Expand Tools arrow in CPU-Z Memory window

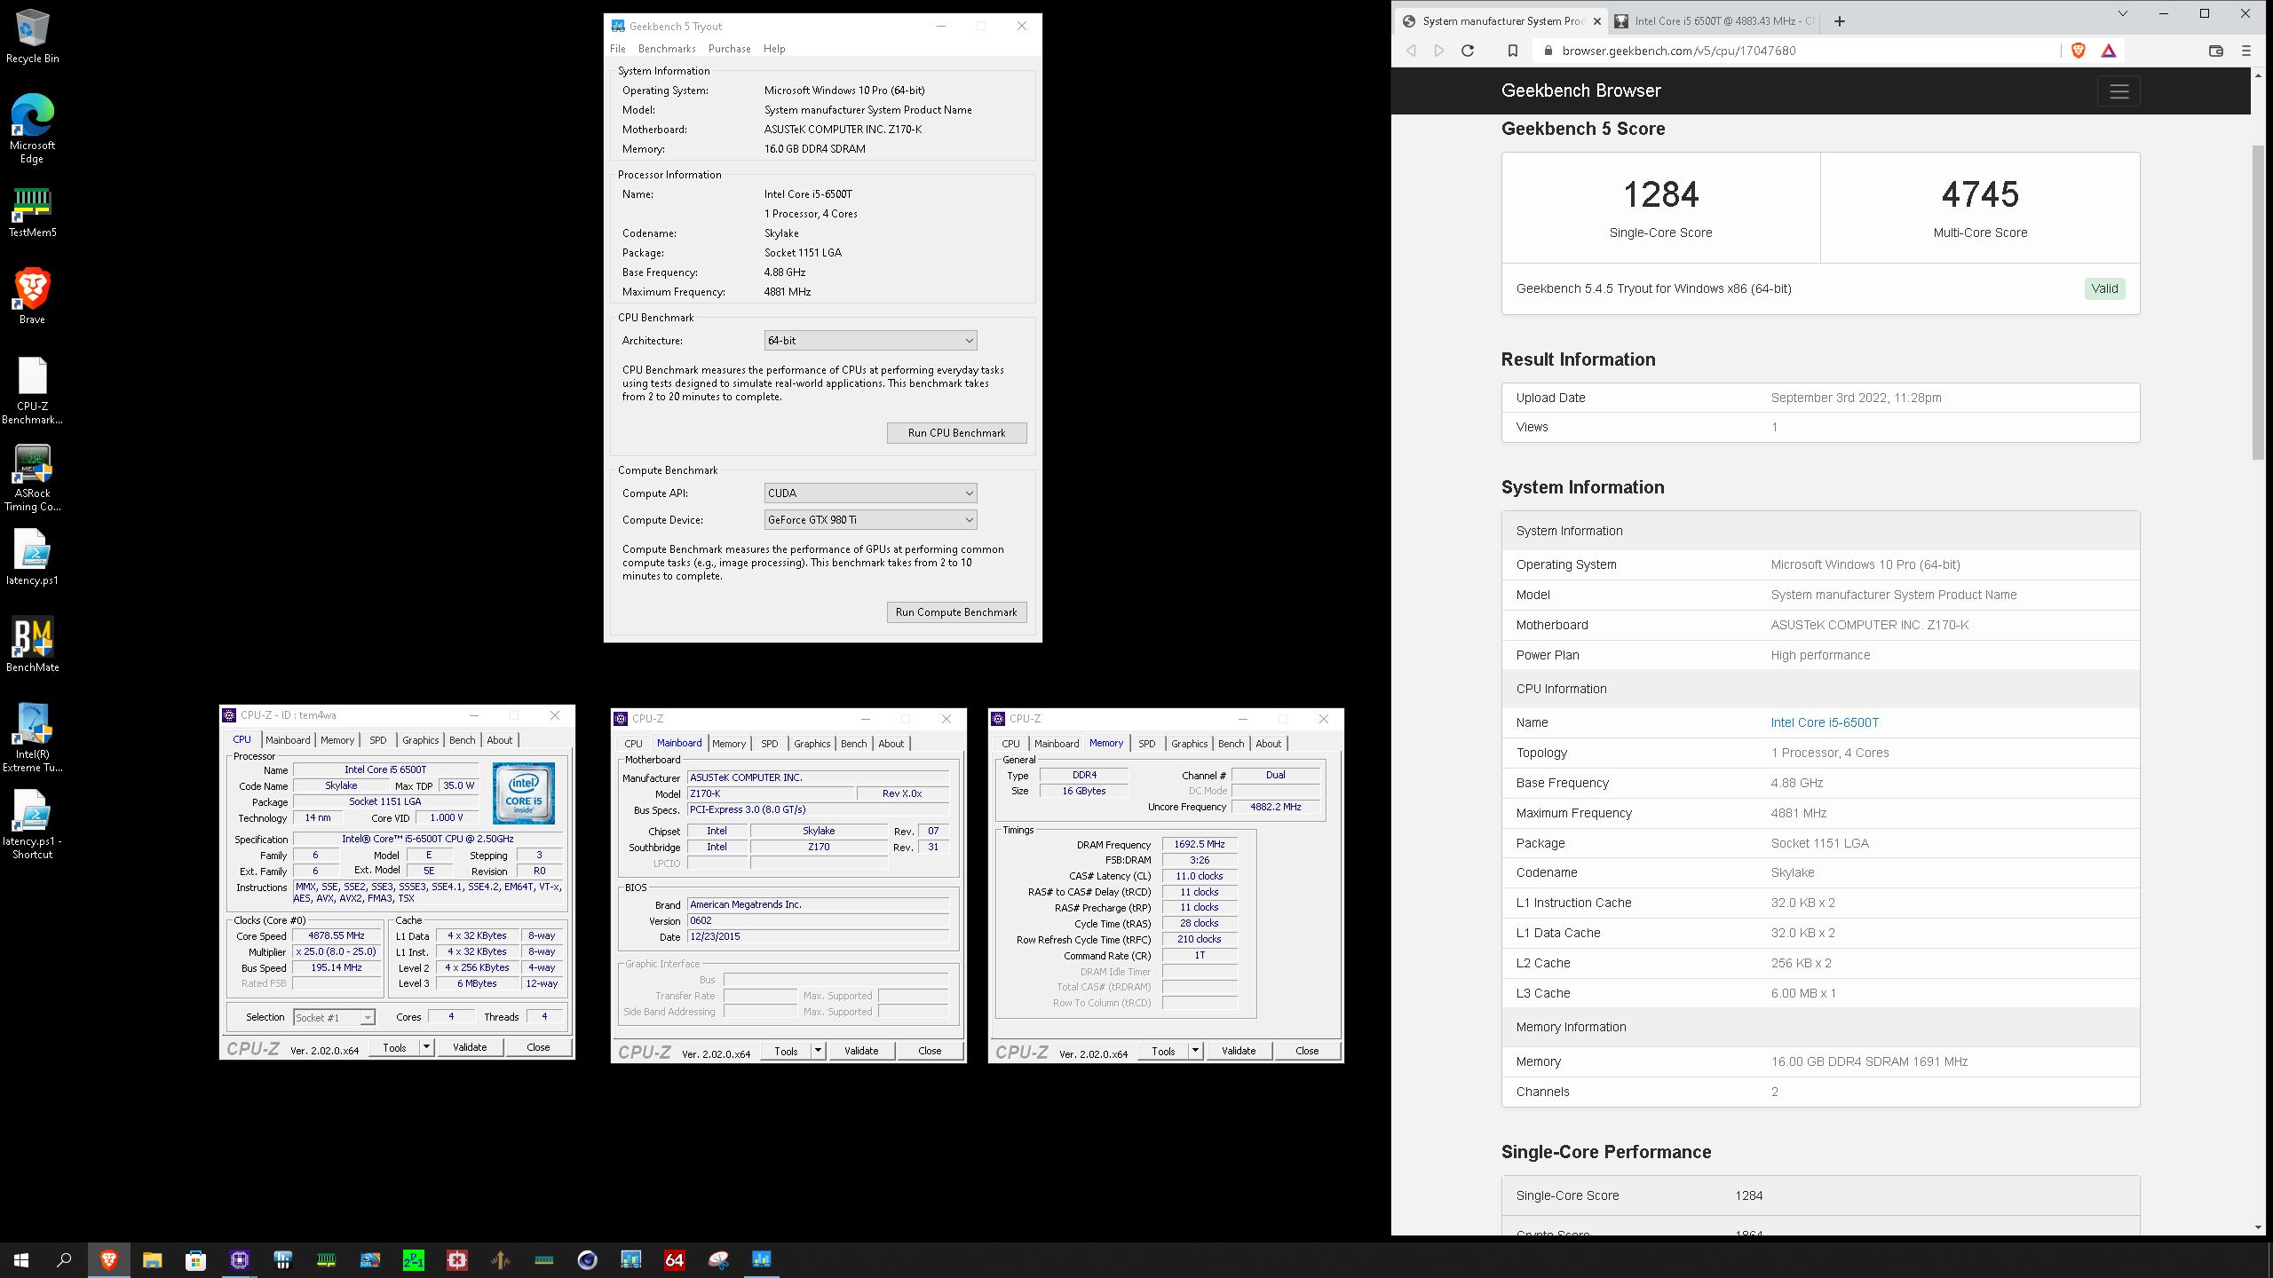[1195, 1051]
